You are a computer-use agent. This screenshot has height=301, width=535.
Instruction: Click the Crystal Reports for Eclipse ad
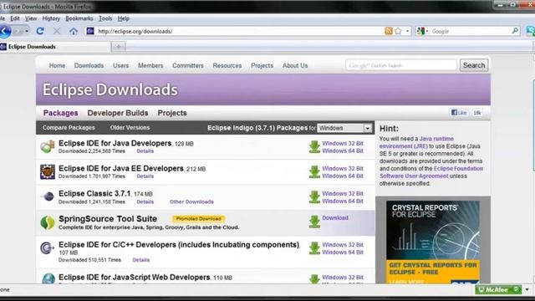click(x=433, y=242)
